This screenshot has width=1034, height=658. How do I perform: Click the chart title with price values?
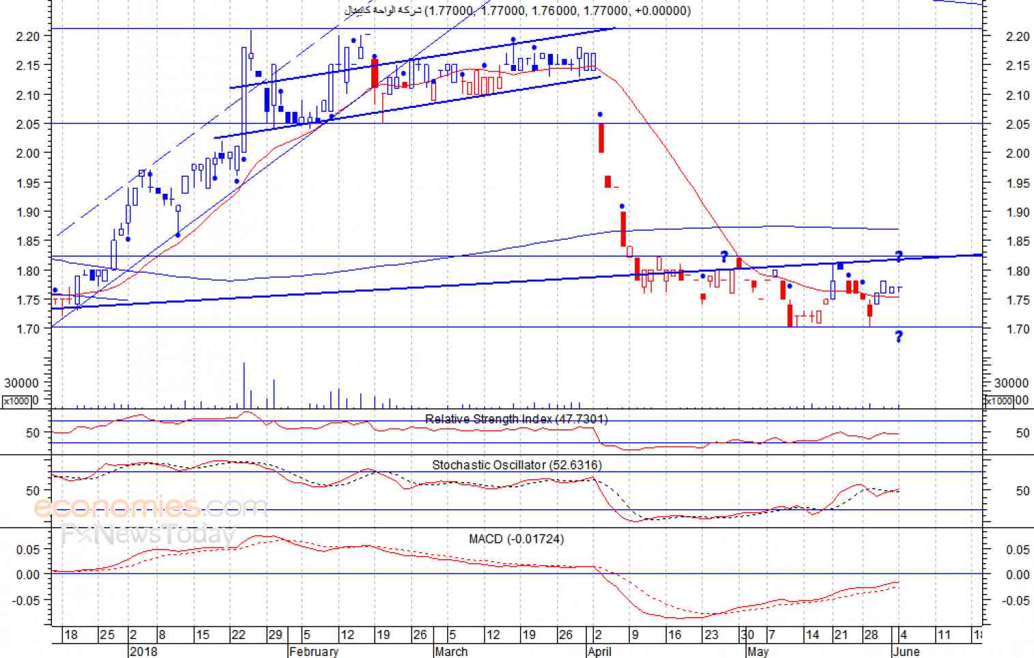[x=517, y=10]
